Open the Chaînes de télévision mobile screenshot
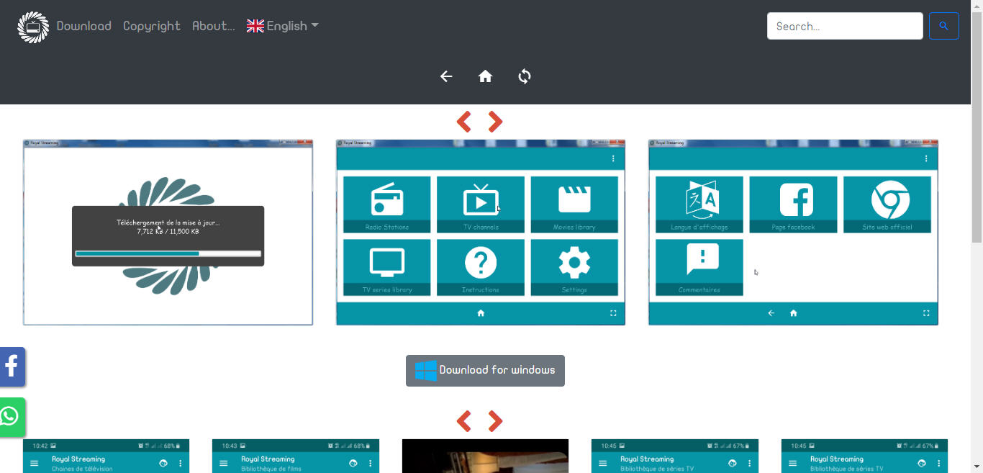The height and width of the screenshot is (473, 983). pyautogui.click(x=107, y=456)
